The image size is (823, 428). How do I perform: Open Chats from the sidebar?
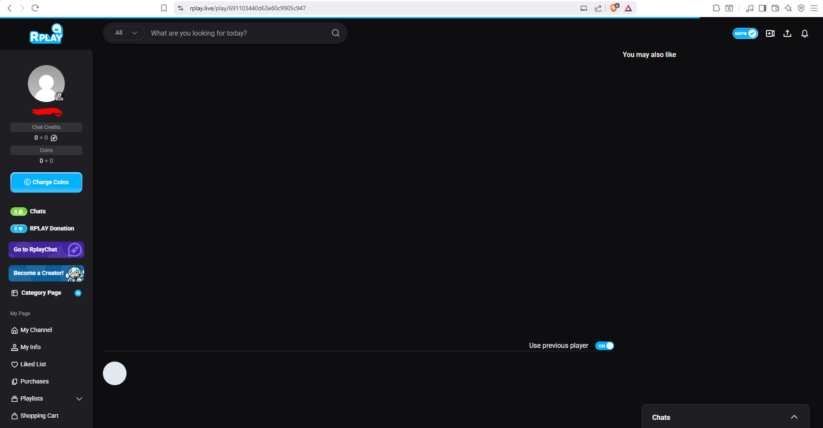tap(28, 212)
